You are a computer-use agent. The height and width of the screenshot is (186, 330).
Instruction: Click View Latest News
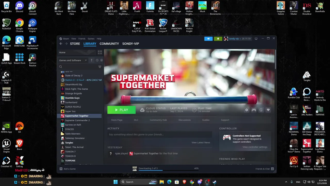coord(201,143)
